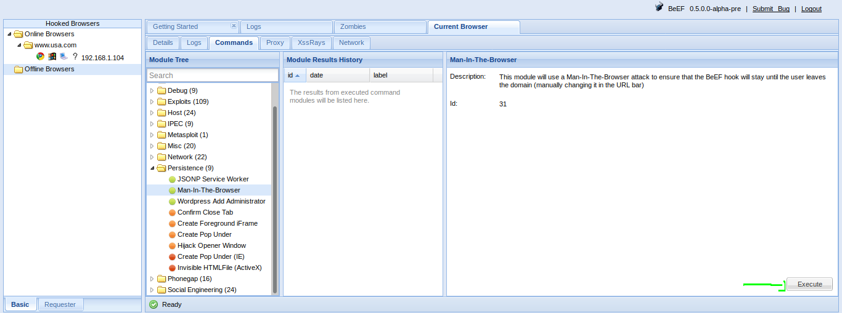Click the module tree Search field
The width and height of the screenshot is (842, 313).
point(213,75)
